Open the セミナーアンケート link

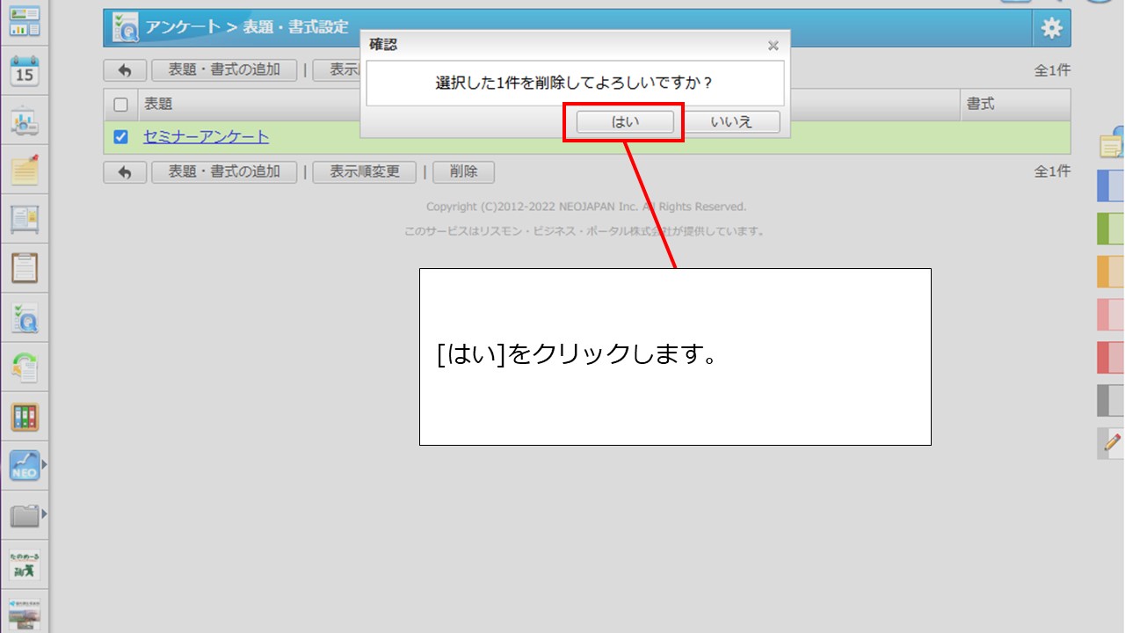[x=206, y=137]
